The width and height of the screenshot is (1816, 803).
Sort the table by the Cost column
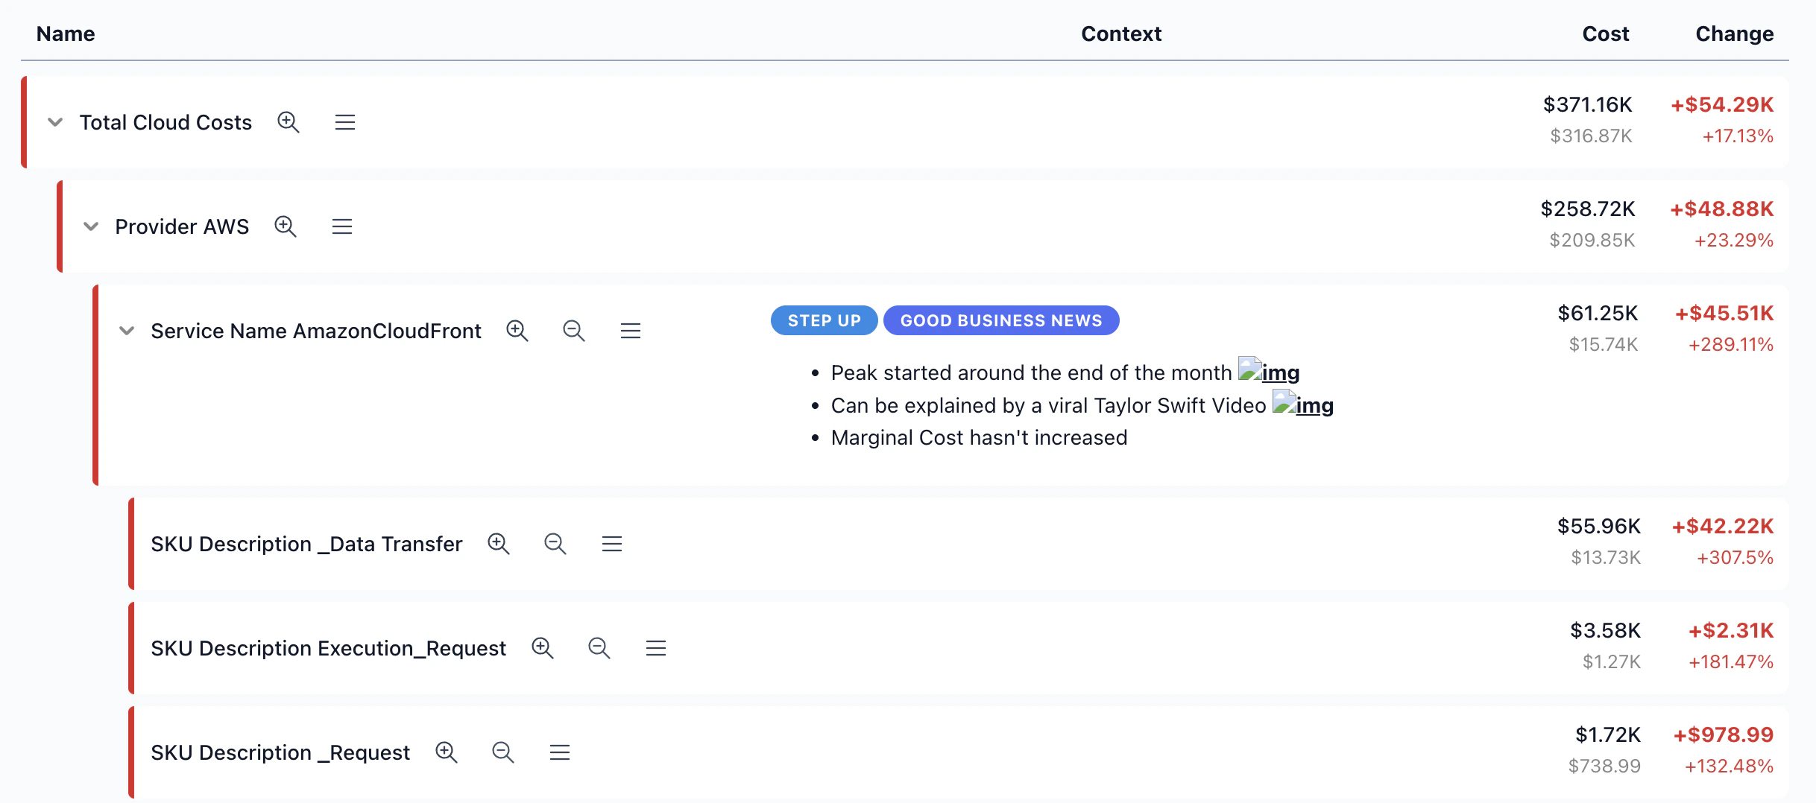[x=1605, y=34]
